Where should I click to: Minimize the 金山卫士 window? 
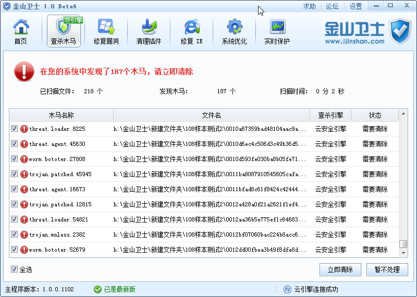[376, 6]
